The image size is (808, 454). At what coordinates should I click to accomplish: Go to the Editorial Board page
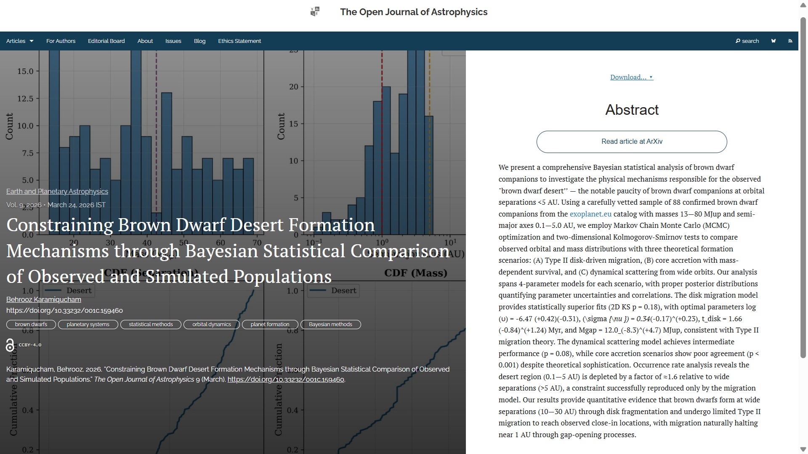[106, 41]
